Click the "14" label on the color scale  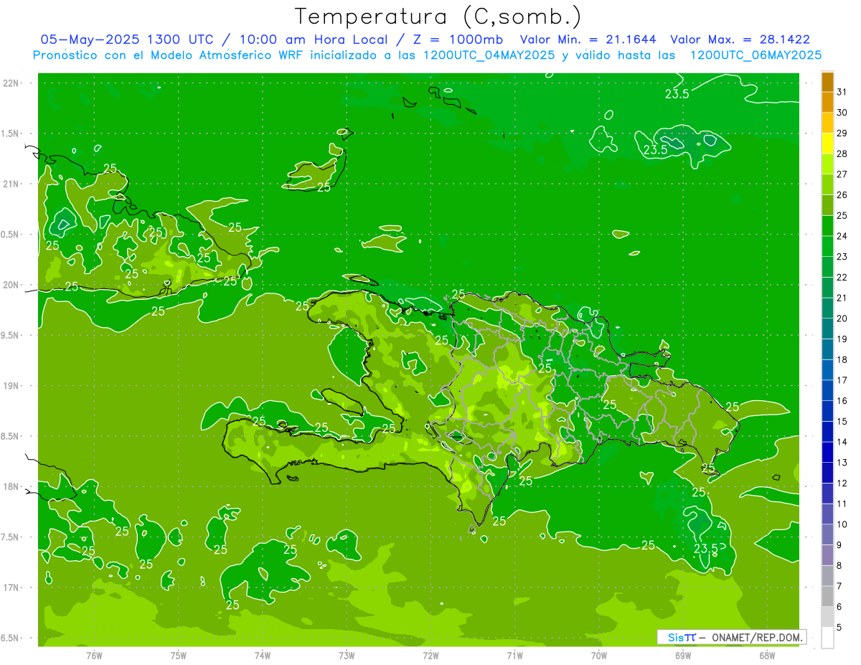click(x=842, y=442)
